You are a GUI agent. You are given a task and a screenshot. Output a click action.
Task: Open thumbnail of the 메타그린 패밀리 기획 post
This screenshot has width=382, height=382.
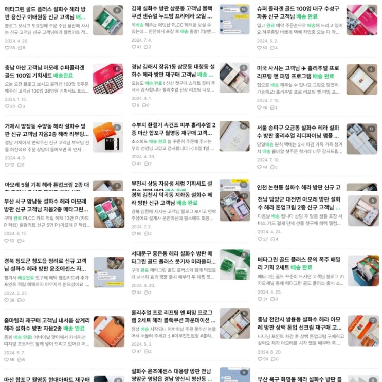[x=363, y=271]
